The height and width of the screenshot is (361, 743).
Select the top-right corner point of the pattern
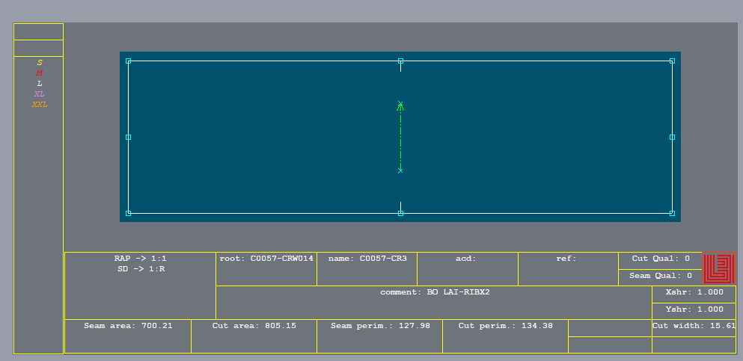[672, 61]
